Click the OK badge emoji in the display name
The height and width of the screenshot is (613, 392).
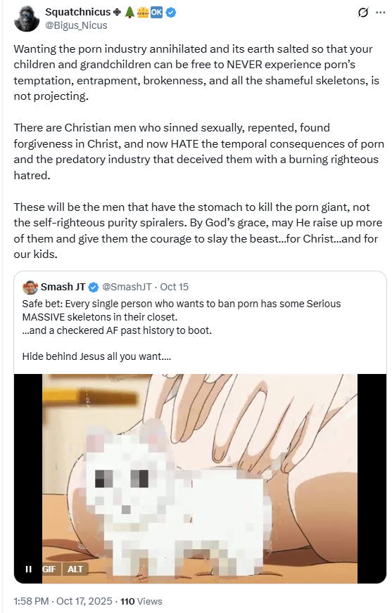156,13
